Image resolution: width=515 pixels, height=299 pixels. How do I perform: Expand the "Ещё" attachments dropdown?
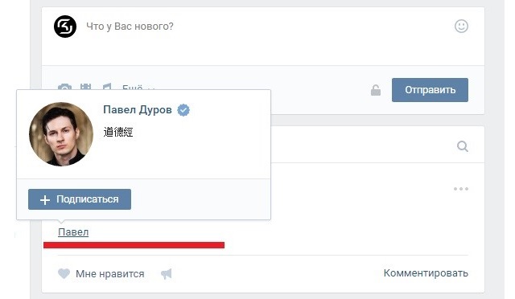point(138,88)
